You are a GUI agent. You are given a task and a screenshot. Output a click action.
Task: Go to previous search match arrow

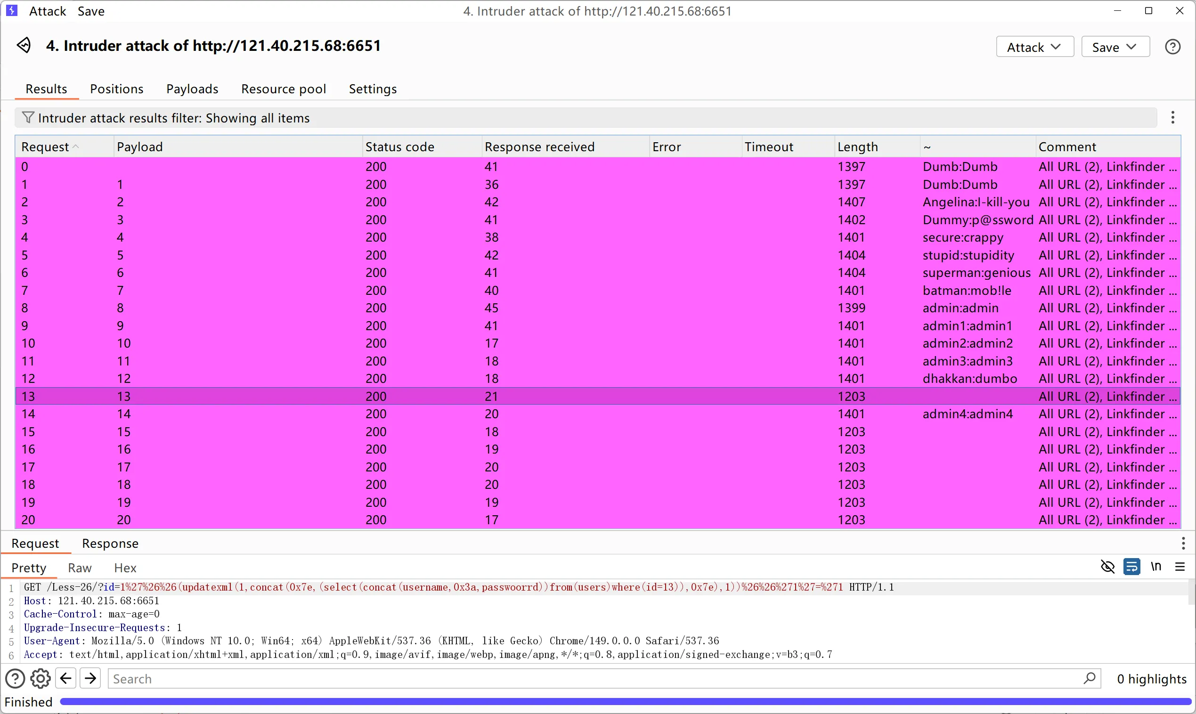[65, 678]
